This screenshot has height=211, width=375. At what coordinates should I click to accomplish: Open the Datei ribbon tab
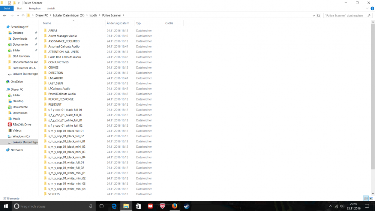7,8
